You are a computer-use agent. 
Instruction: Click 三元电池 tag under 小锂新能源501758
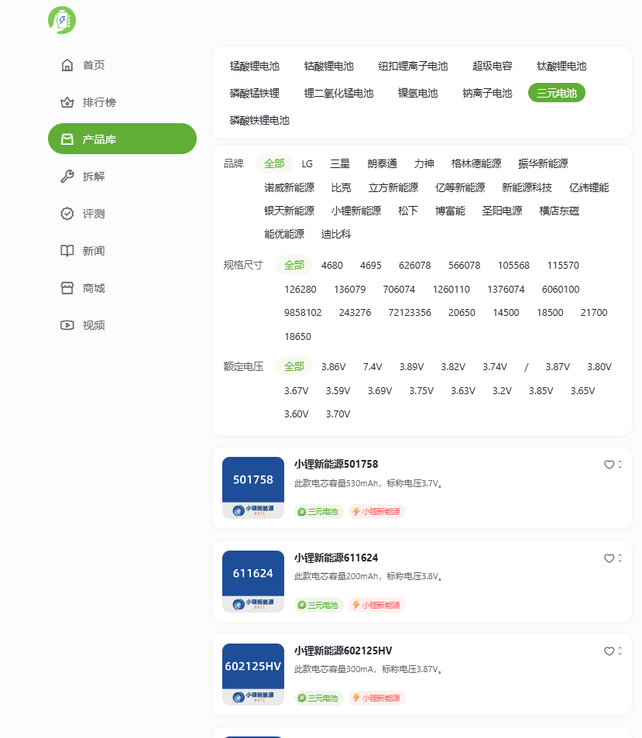(318, 512)
